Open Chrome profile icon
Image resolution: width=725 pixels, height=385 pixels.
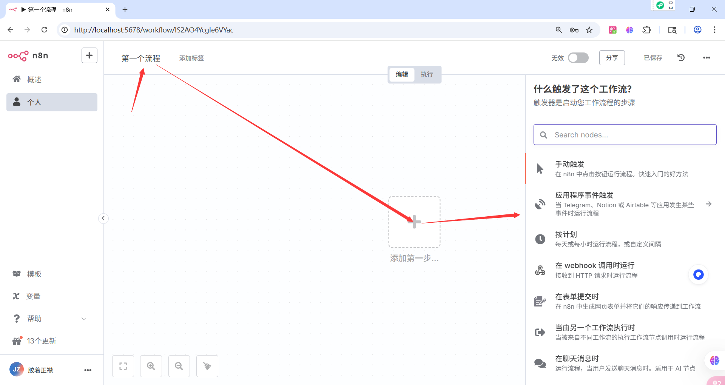coord(697,30)
